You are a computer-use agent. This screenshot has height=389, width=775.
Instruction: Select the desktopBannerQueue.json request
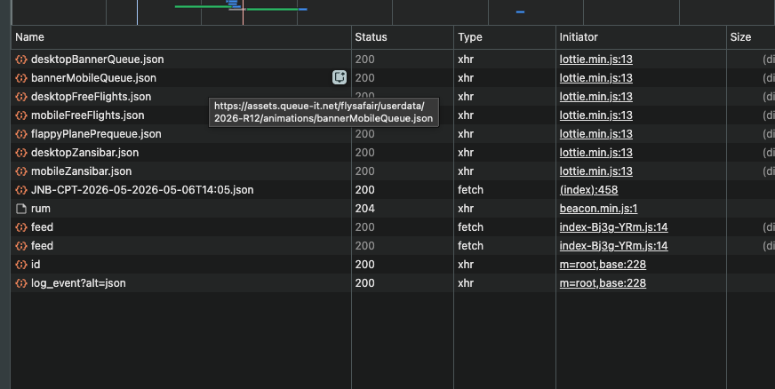click(98, 60)
